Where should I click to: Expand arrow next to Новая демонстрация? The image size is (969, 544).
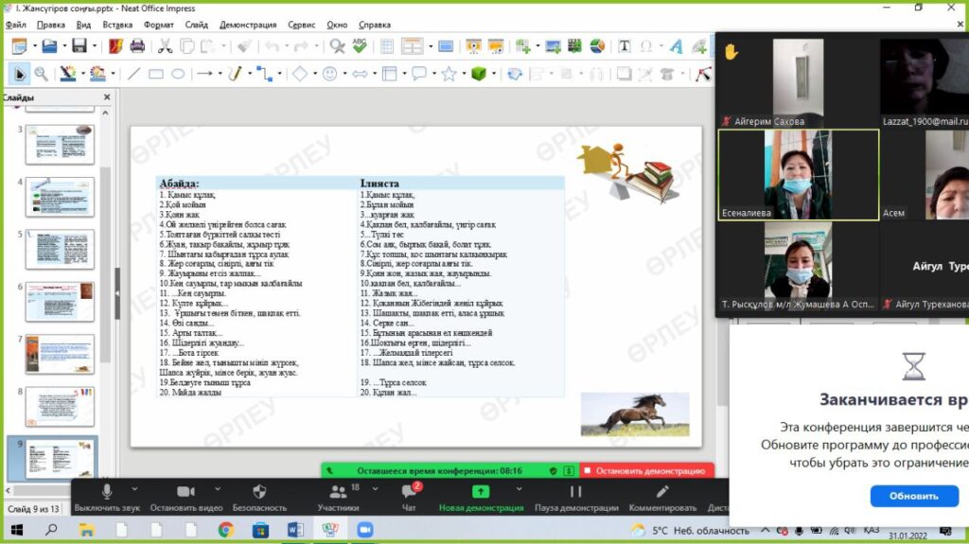pos(520,489)
